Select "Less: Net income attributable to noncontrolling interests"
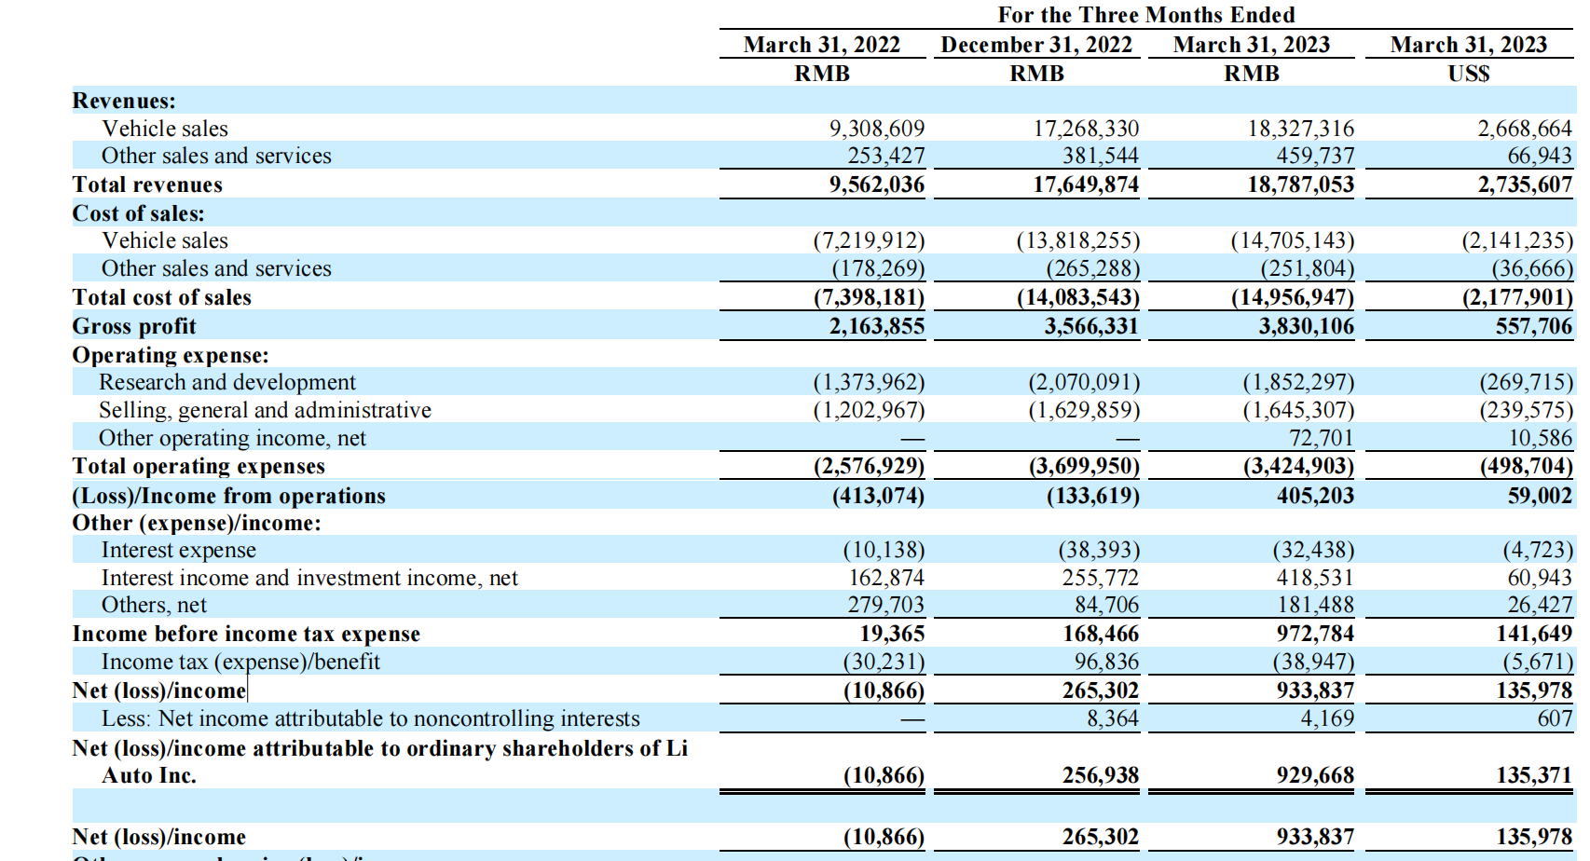 point(370,718)
